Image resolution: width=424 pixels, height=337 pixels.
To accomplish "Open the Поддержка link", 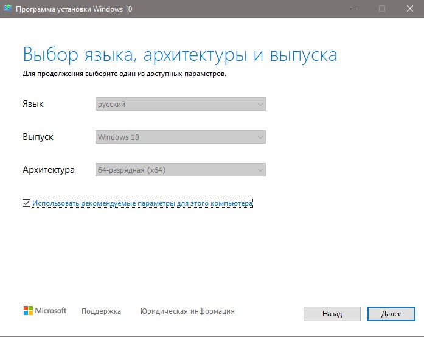I will point(101,311).
